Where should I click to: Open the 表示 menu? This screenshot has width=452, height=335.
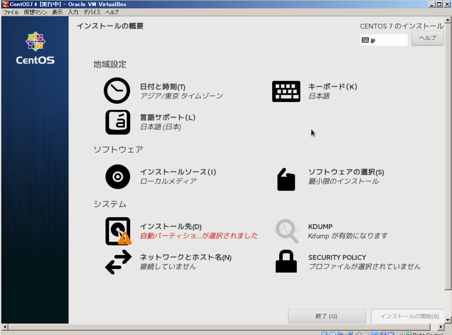pos(57,12)
